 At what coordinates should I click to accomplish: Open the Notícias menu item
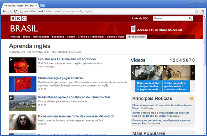tap(15, 37)
